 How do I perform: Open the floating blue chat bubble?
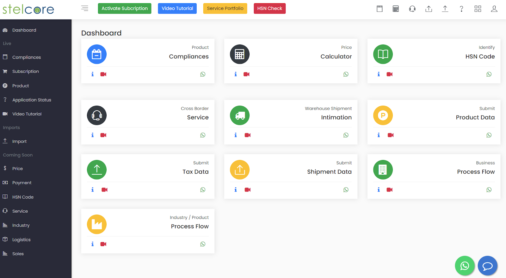click(x=487, y=266)
